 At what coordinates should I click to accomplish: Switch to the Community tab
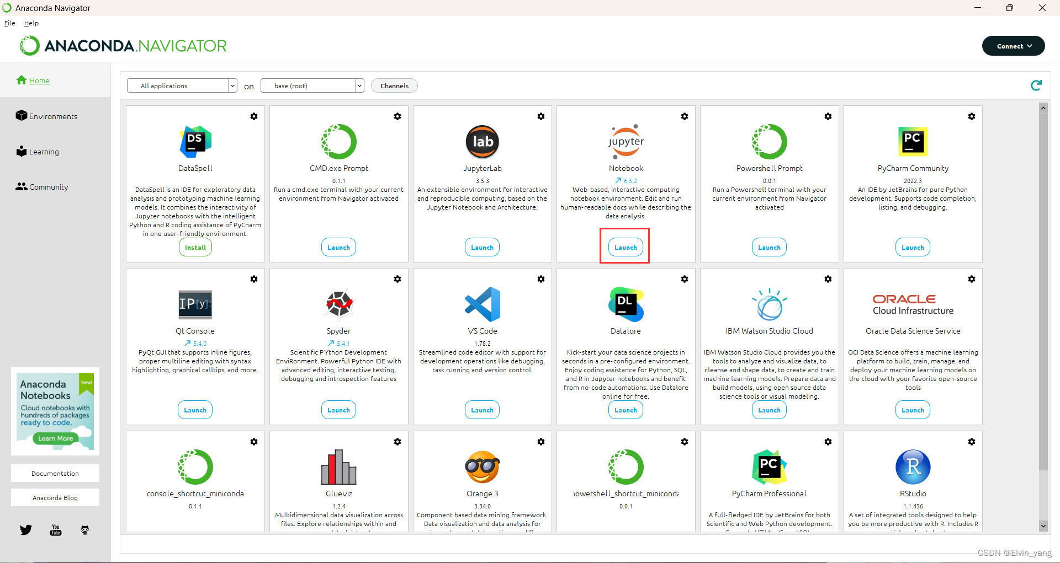42,187
